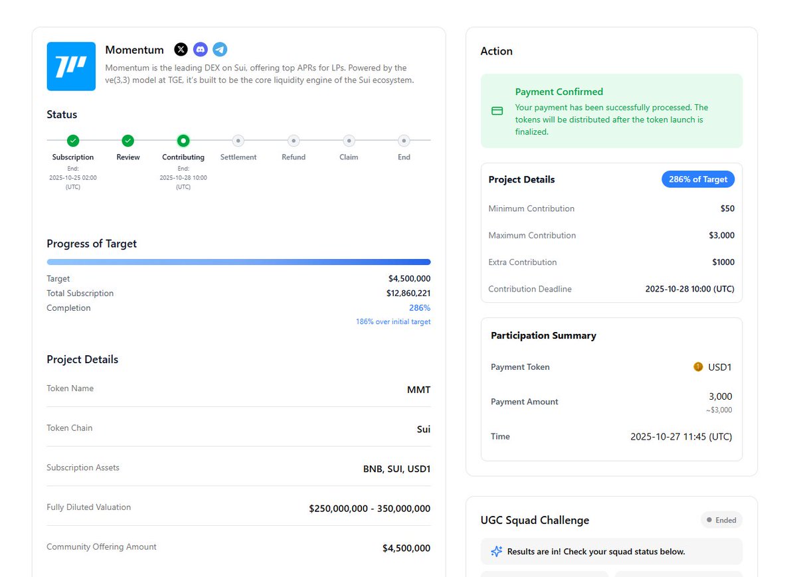Click the USD1 coin icon

pos(698,367)
